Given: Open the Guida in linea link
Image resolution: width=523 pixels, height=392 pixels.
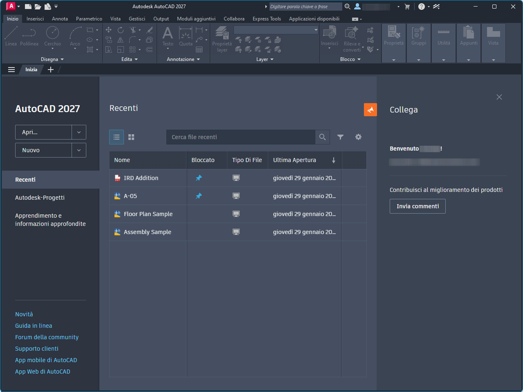Looking at the screenshot, I should click(34, 326).
